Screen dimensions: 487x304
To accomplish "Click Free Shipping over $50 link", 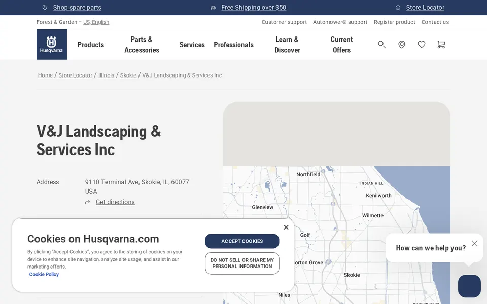I will [254, 8].
